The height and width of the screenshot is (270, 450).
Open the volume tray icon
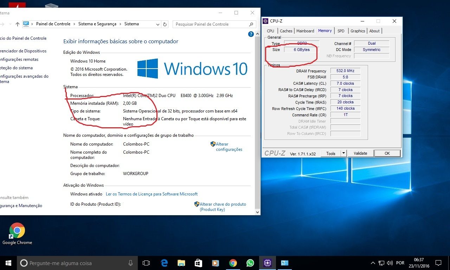(x=390, y=263)
